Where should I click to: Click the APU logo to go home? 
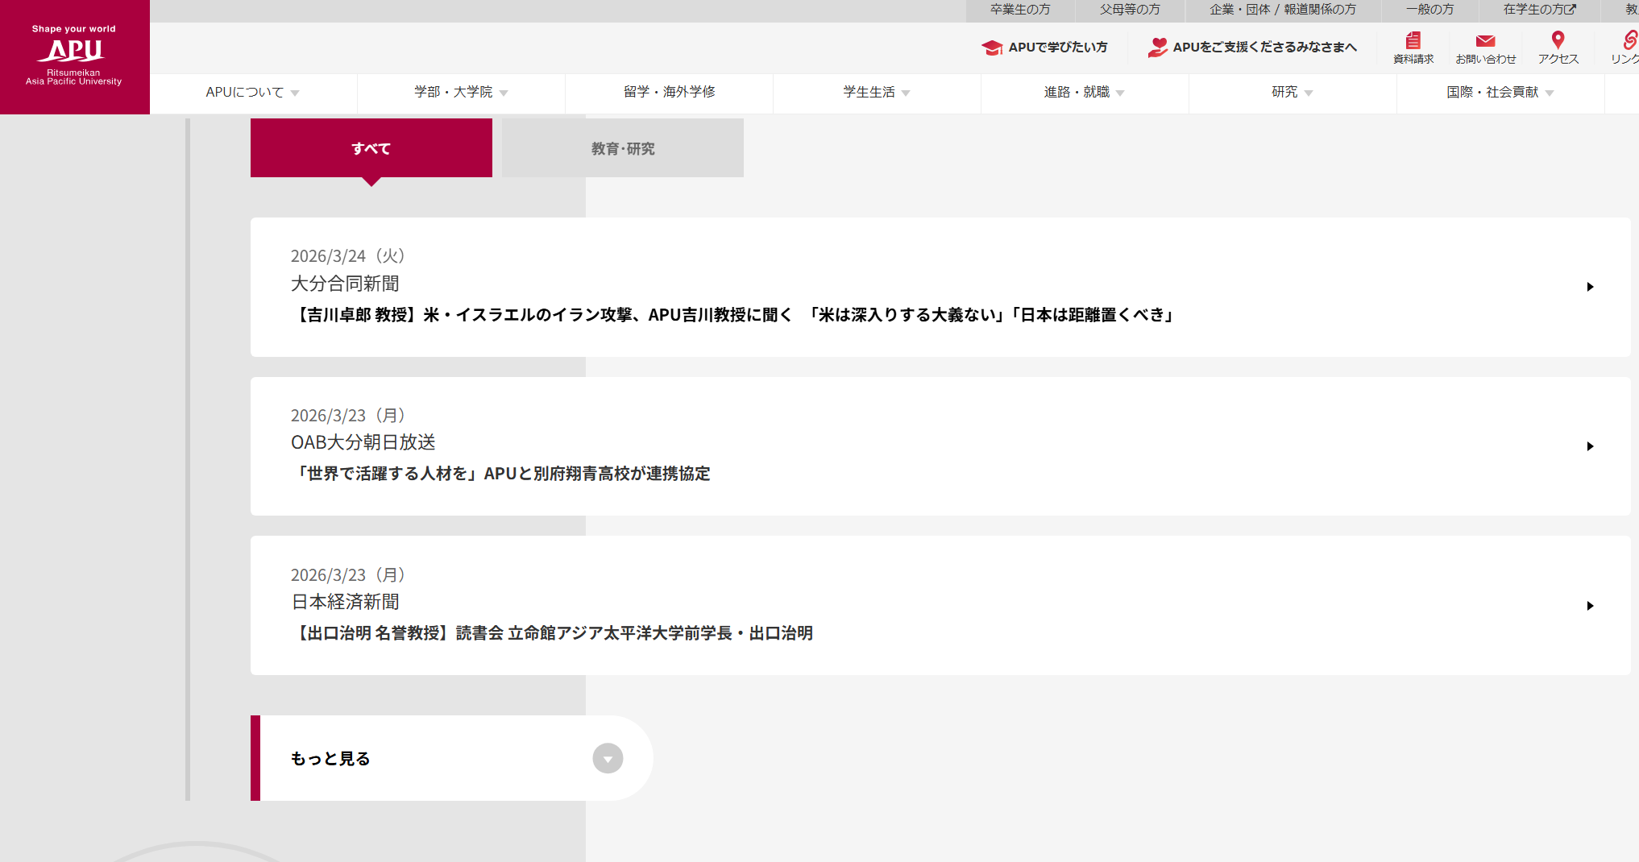(74, 56)
